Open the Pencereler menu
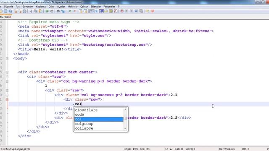Viewport: 269px width, 151px height. (x=109, y=7)
